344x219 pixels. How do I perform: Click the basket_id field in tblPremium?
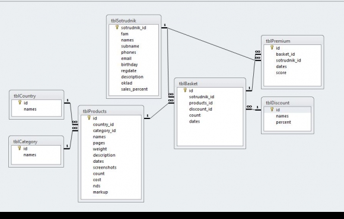tap(285, 54)
